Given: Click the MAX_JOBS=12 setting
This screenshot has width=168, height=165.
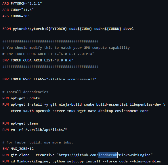Looking at the screenshot, I should pos(22,149).
